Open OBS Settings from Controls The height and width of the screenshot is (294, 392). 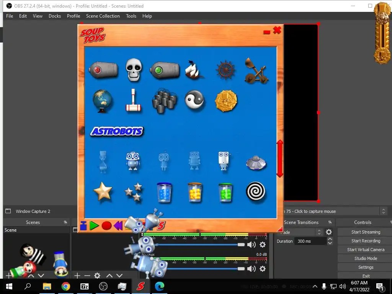coord(366,267)
